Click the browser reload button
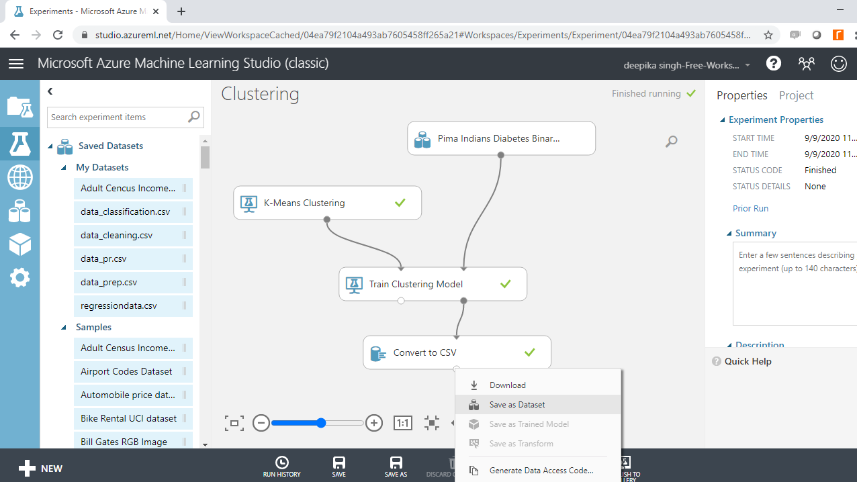Viewport: 857px width, 482px height. 58,35
